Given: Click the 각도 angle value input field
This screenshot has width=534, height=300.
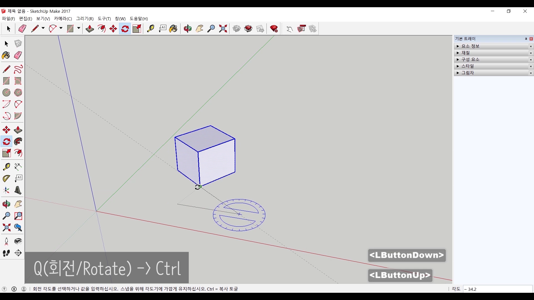Looking at the screenshot, I should pos(497,289).
